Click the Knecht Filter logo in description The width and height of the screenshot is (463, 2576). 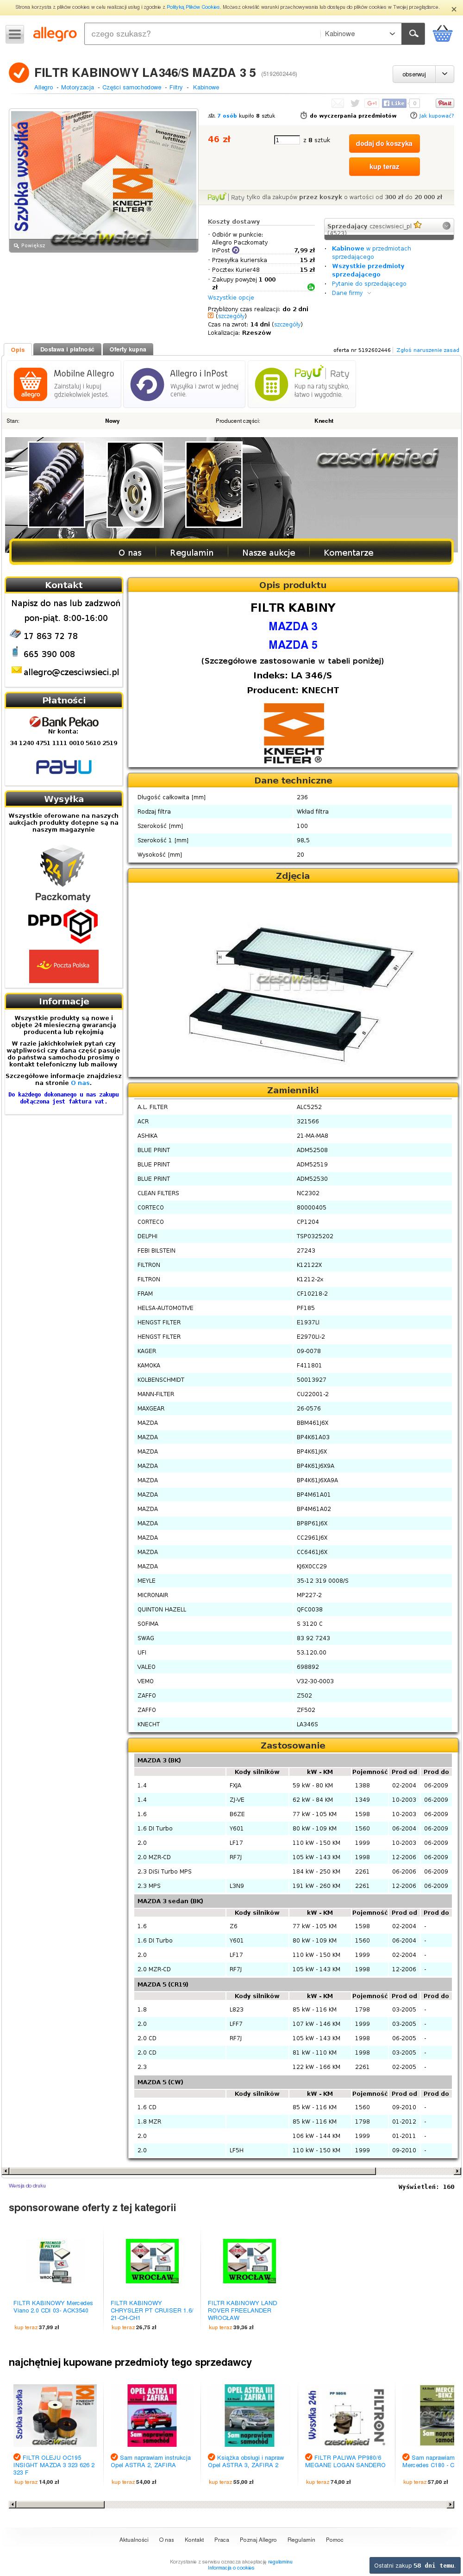point(293,734)
